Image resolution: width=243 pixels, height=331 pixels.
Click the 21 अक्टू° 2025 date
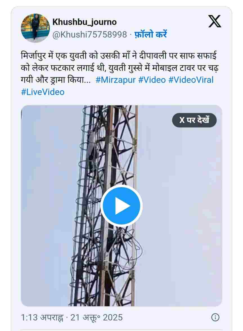(x=96, y=317)
